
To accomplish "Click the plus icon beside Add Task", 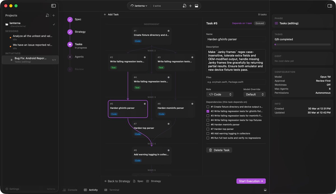I will point(105,14).
